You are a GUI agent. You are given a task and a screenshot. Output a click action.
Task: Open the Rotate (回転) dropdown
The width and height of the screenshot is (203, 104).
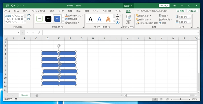click(x=163, y=23)
